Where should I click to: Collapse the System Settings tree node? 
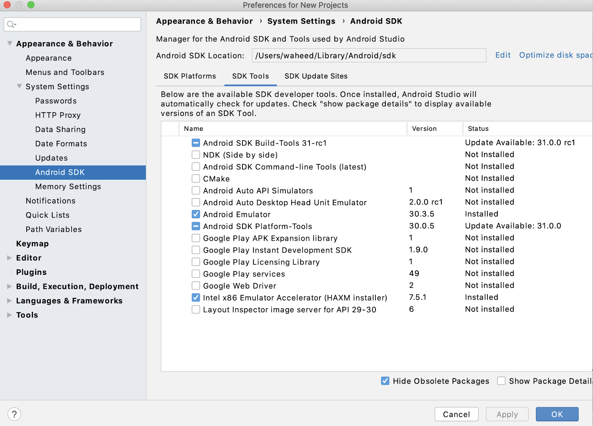(x=19, y=86)
